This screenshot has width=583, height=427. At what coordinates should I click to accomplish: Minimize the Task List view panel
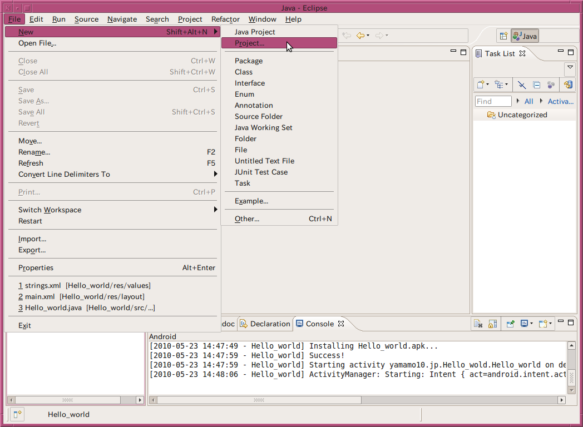561,51
